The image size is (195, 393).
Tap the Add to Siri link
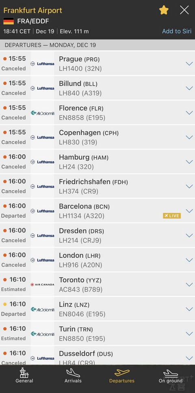(177, 31)
